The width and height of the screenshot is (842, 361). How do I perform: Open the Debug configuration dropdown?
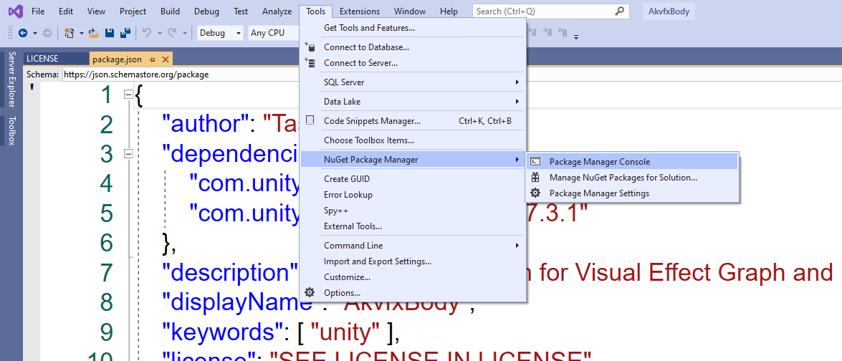click(220, 33)
